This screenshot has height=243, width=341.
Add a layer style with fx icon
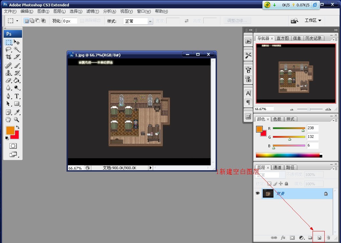coord(283,238)
